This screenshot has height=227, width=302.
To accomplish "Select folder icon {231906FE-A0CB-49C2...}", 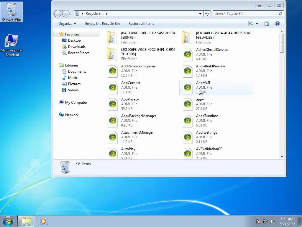I will tap(112, 54).
